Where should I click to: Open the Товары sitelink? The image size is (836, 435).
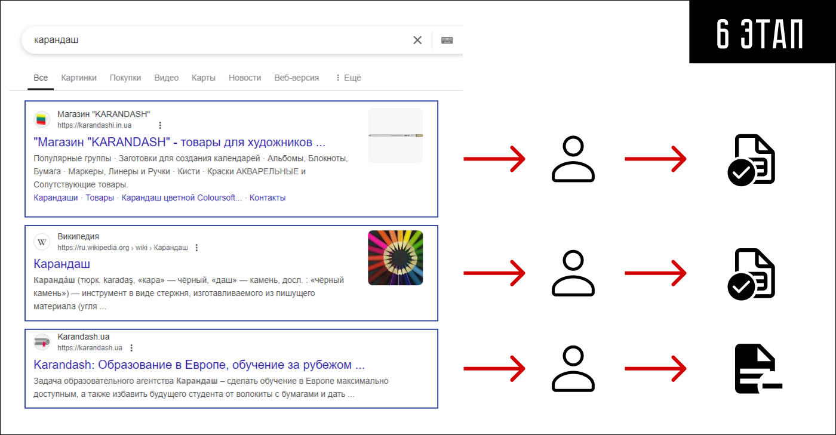coord(100,198)
